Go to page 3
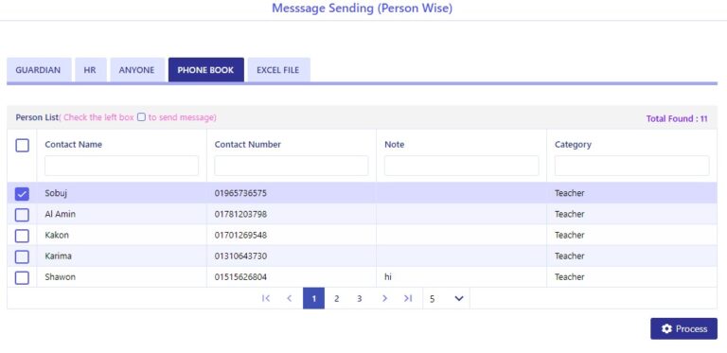 point(360,299)
